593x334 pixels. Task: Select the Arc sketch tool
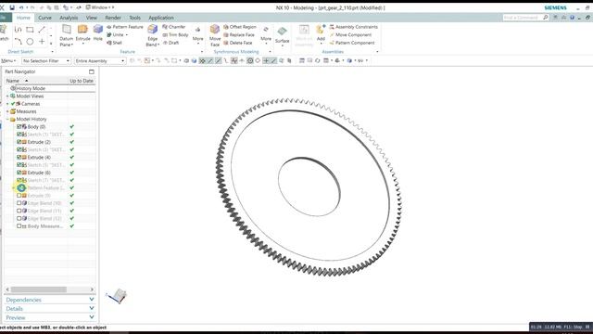19,41
